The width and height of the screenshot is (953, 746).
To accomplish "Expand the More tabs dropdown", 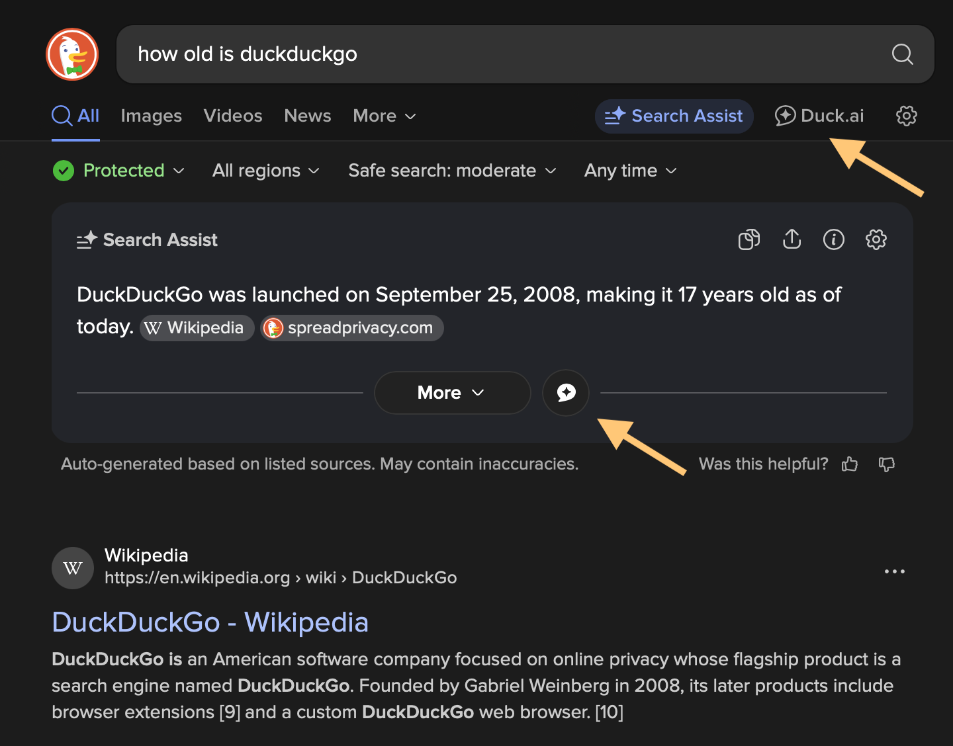I will point(385,116).
